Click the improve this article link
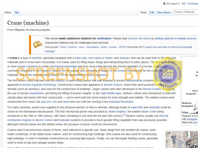The image size is (198, 148). pyautogui.click(x=139, y=38)
